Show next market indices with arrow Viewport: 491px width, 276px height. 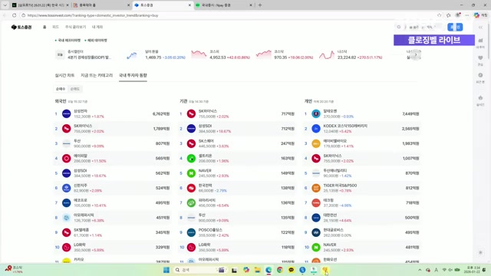[x=416, y=54]
